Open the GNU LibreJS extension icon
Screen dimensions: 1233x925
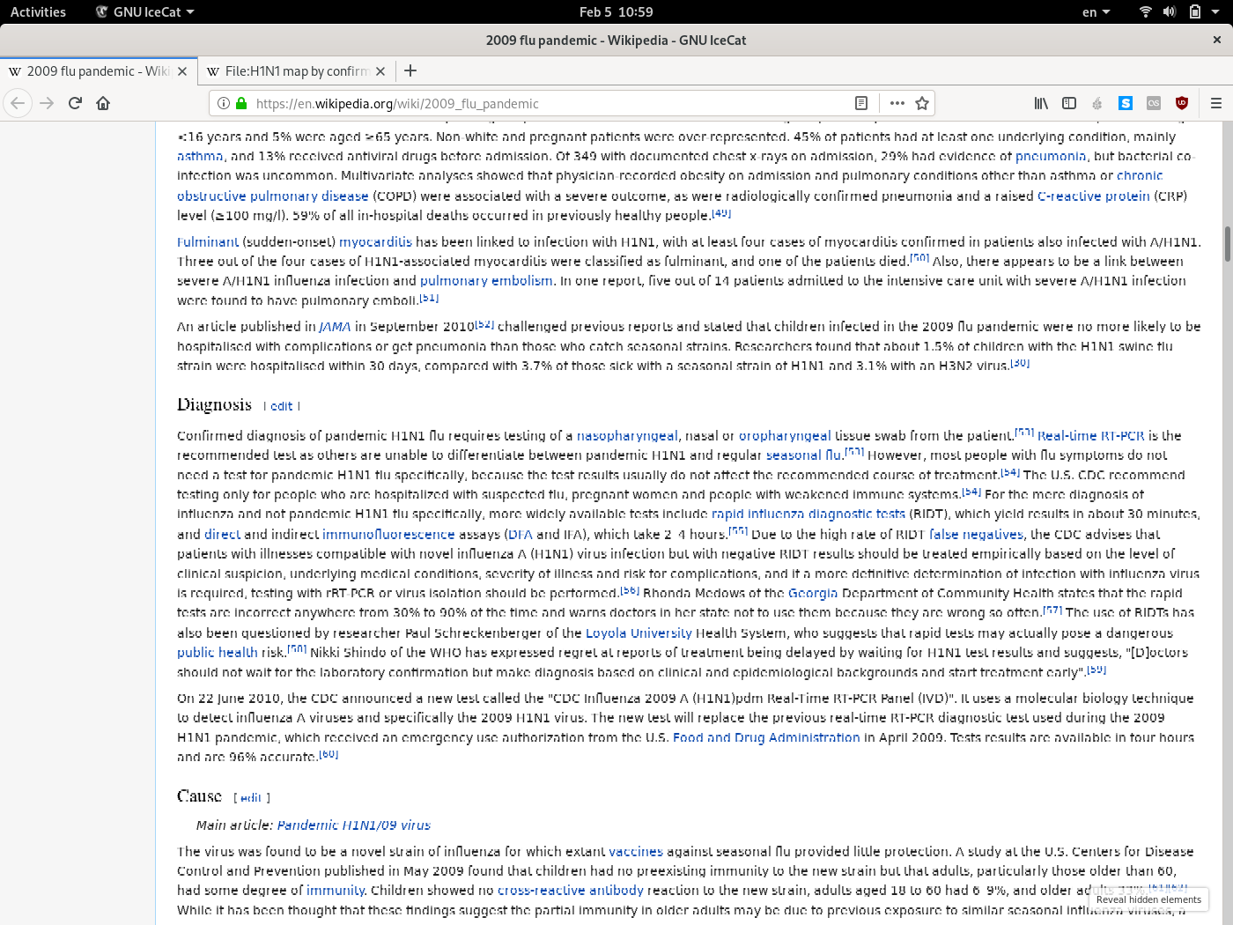pyautogui.click(x=1097, y=103)
